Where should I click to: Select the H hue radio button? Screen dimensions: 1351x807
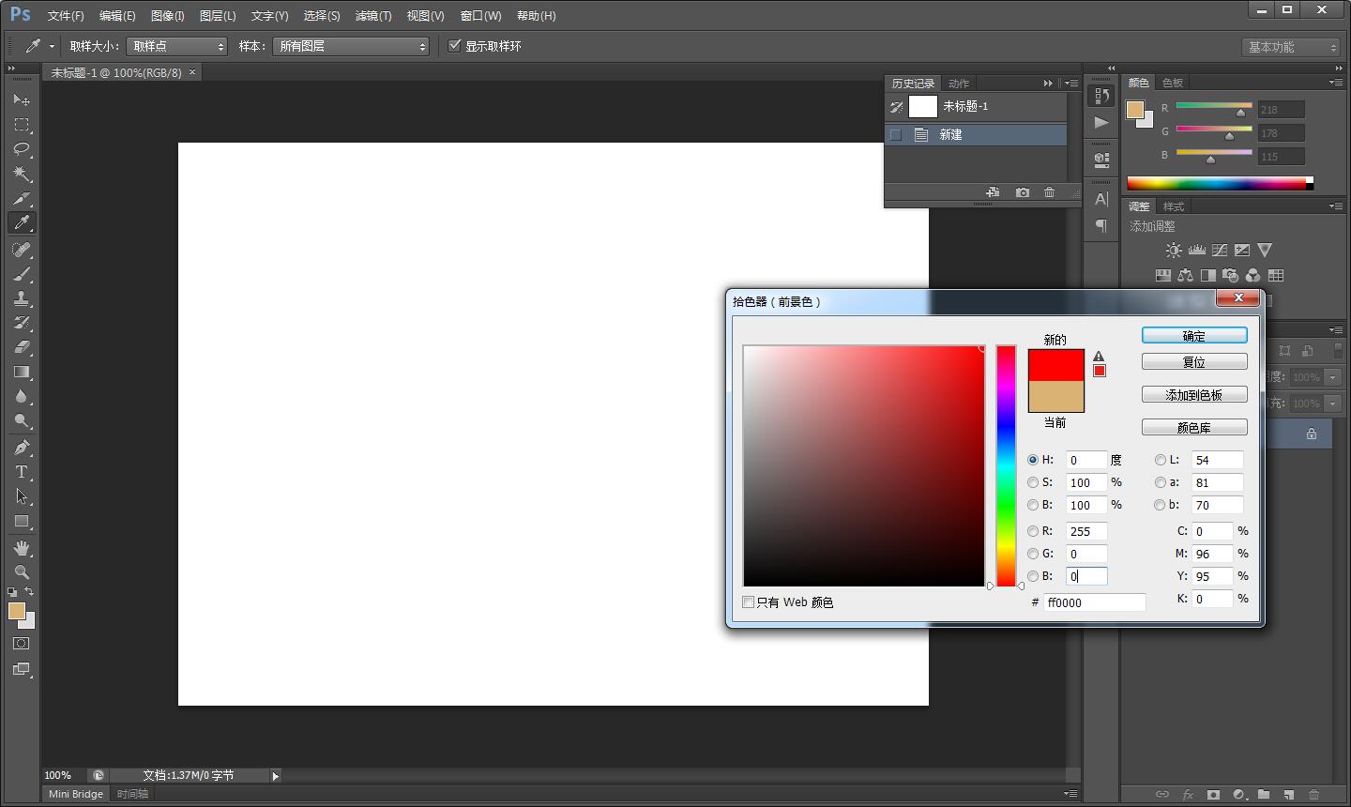[1033, 460]
